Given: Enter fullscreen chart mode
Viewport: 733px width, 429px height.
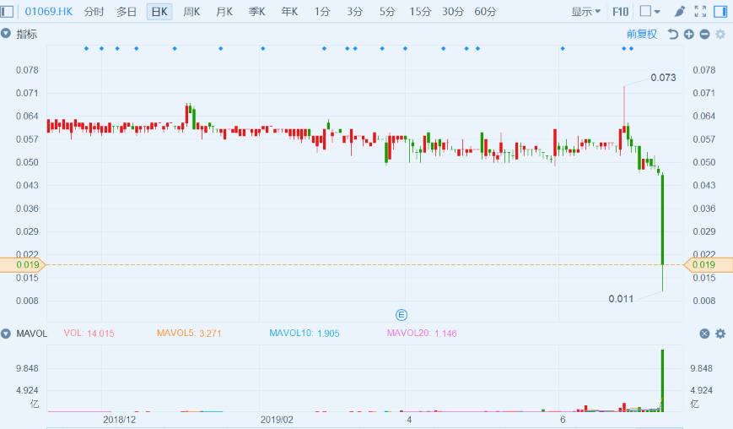Looking at the screenshot, I should pos(700,11).
